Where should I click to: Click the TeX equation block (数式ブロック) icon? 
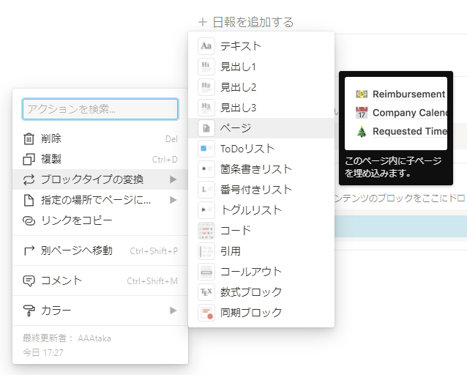(206, 292)
